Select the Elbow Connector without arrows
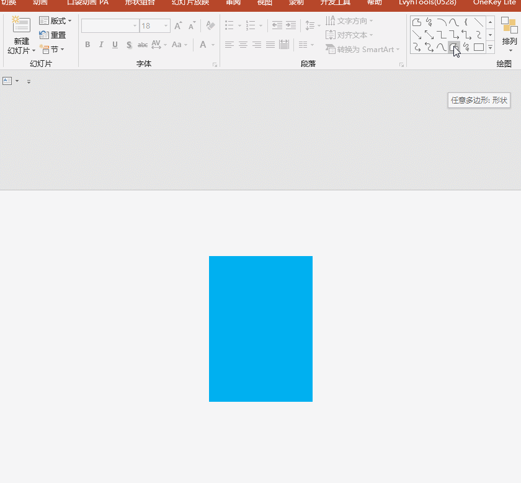 [x=442, y=35]
